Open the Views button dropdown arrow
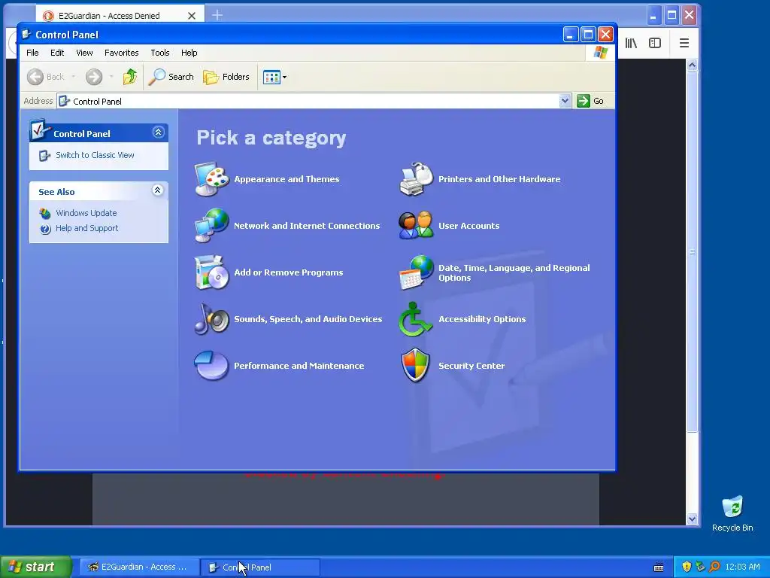770x578 pixels. [284, 78]
